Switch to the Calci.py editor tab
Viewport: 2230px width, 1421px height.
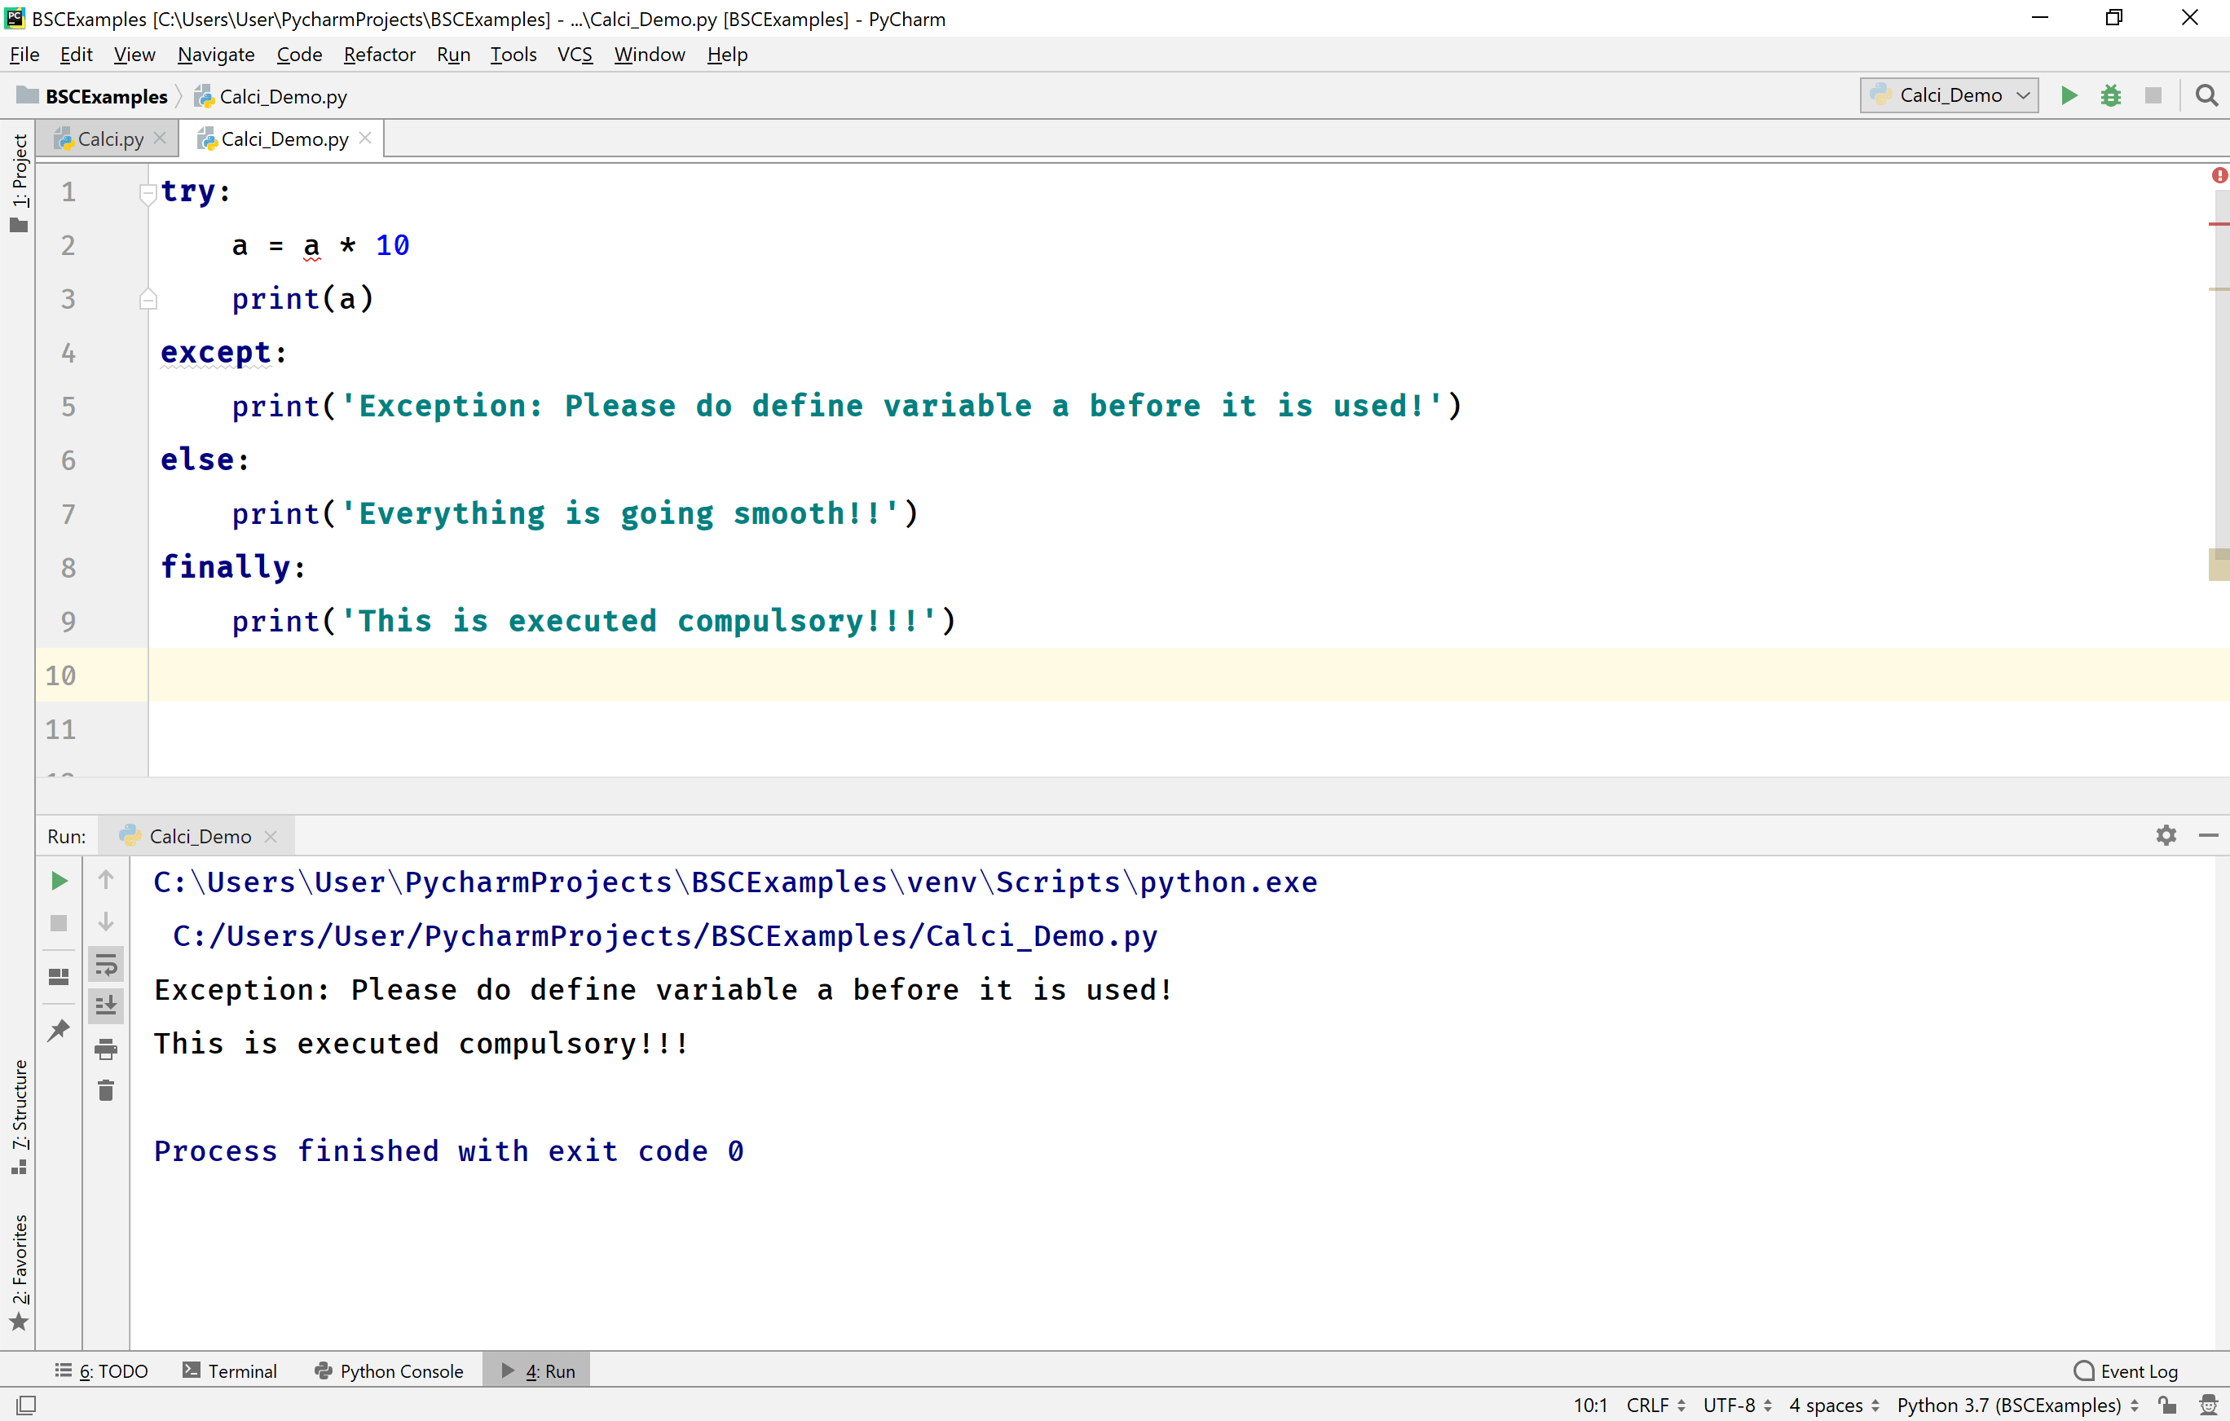click(x=109, y=139)
